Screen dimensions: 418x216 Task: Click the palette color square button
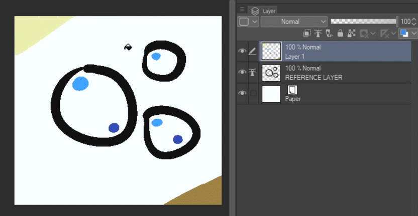244,22
